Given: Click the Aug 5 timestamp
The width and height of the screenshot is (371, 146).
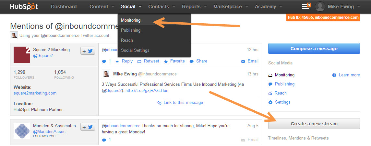Looking at the screenshot, I should (253, 126).
